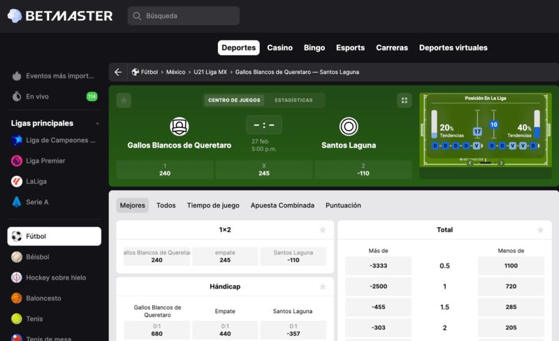Open En vivo live events
The image size is (559, 341).
point(37,96)
